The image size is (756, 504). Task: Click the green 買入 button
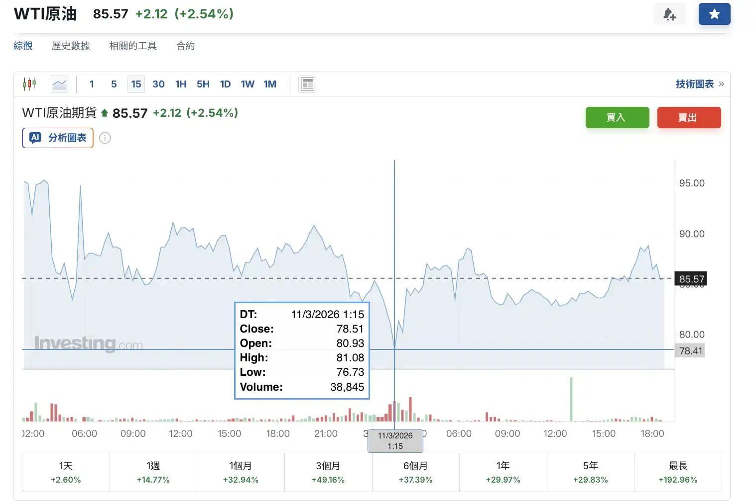617,117
